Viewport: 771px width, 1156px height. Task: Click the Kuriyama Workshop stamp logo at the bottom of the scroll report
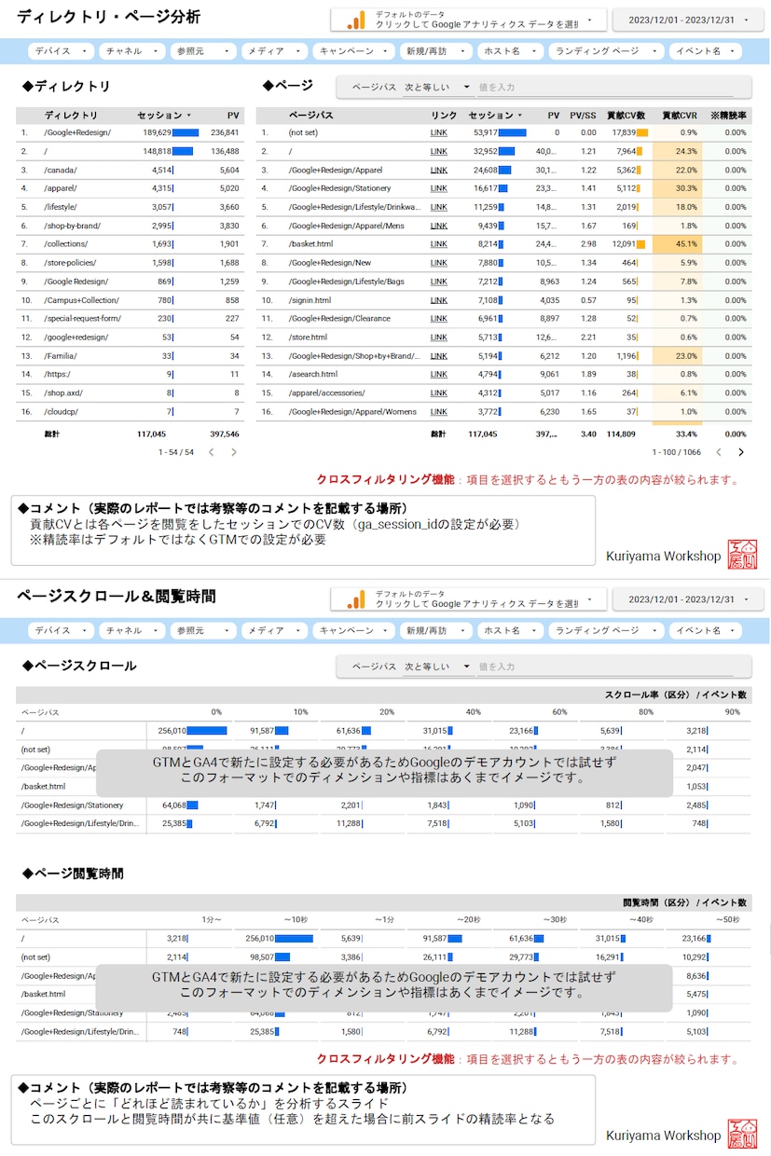(x=744, y=1134)
